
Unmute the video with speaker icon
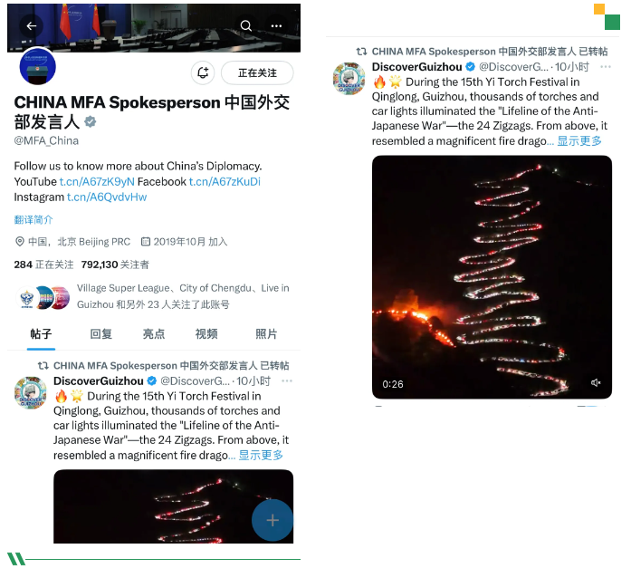pos(596,382)
